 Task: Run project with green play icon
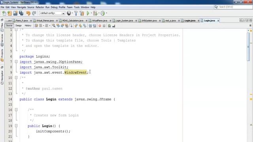click(x=88, y=13)
